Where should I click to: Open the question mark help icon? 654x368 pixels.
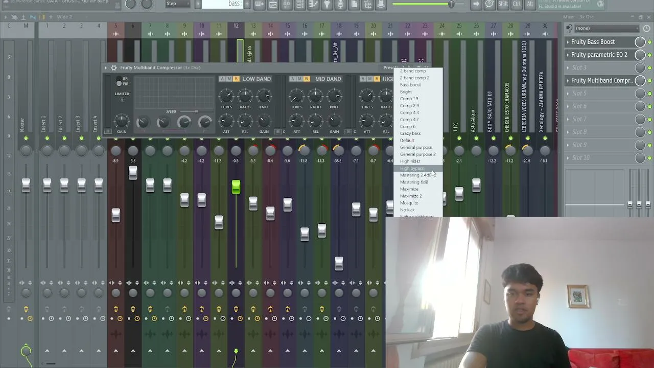[489, 4]
